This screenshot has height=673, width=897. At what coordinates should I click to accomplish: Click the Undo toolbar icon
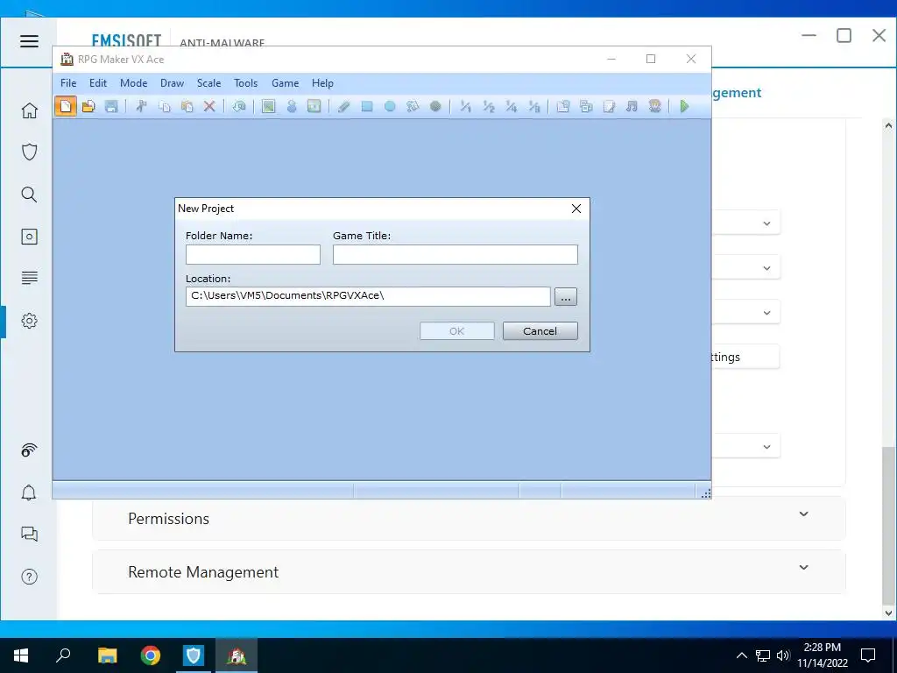point(239,106)
